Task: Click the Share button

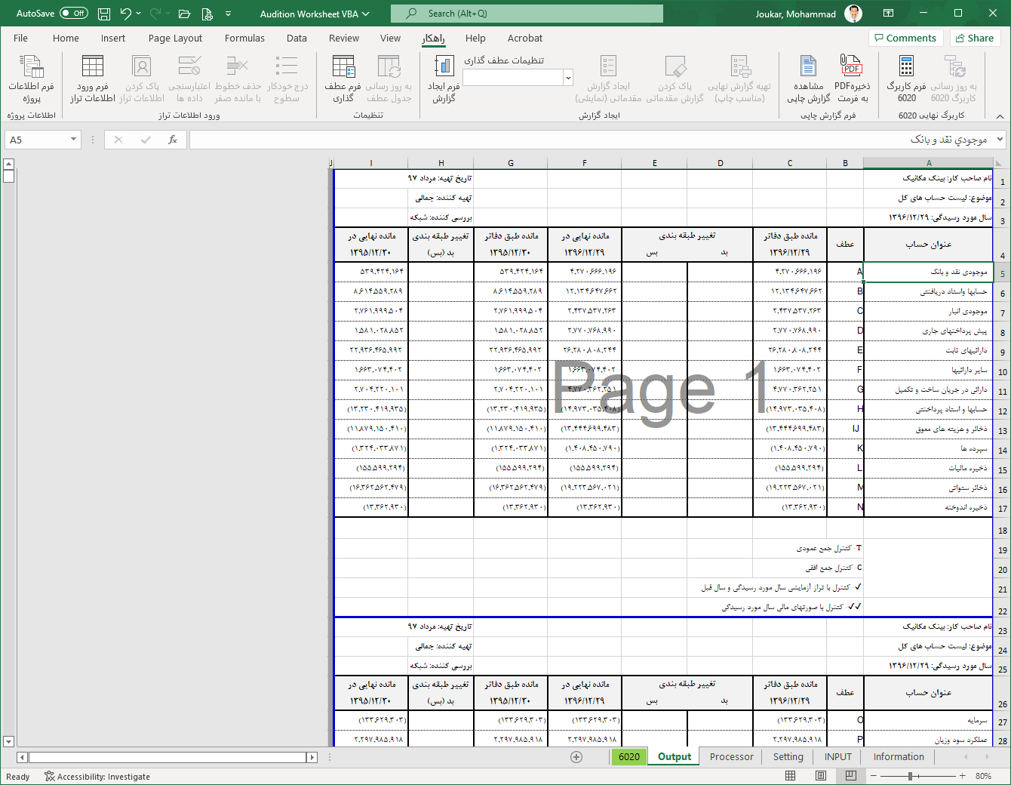Action: (975, 38)
